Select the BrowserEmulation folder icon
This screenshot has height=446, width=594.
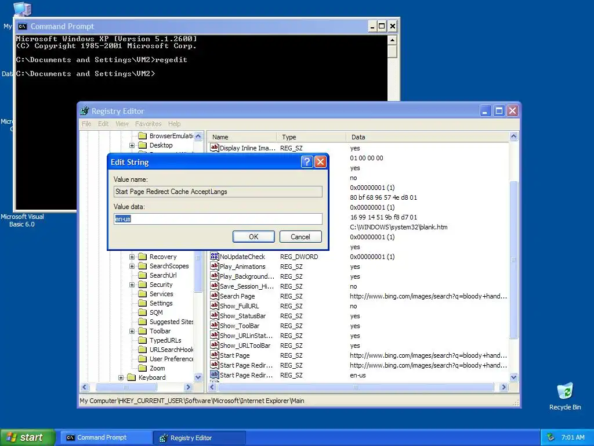pos(143,136)
